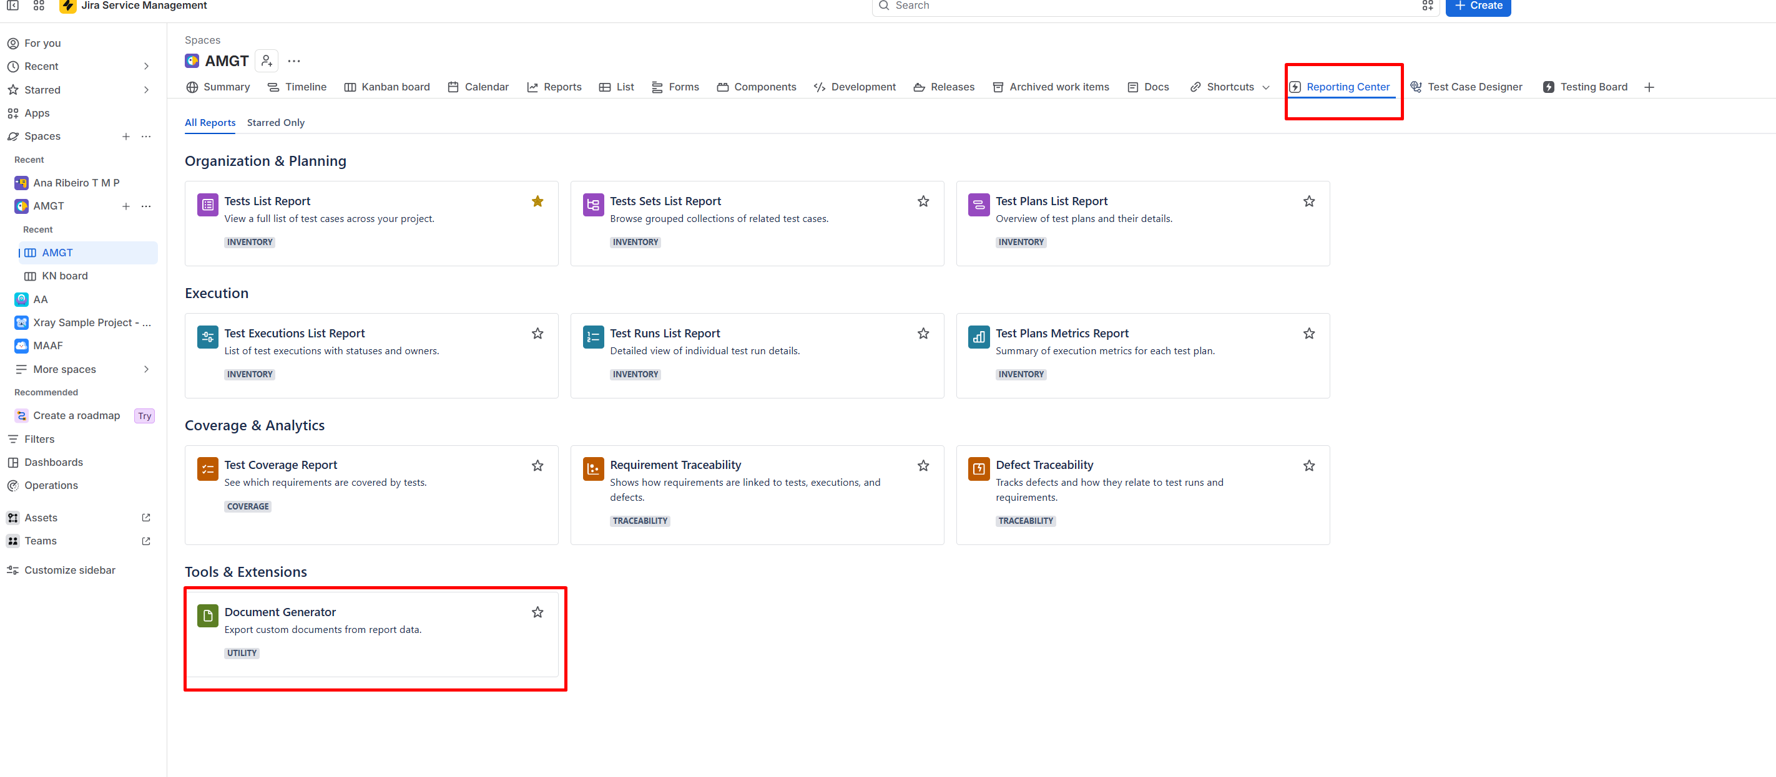Open the AMGT space more actions menu

(295, 60)
